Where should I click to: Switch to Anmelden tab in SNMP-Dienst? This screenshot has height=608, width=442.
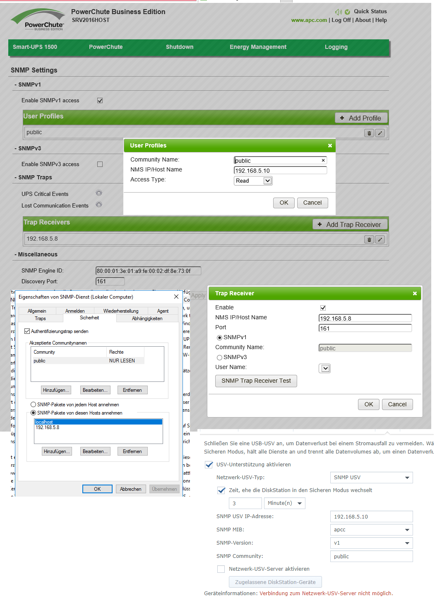[x=75, y=311]
